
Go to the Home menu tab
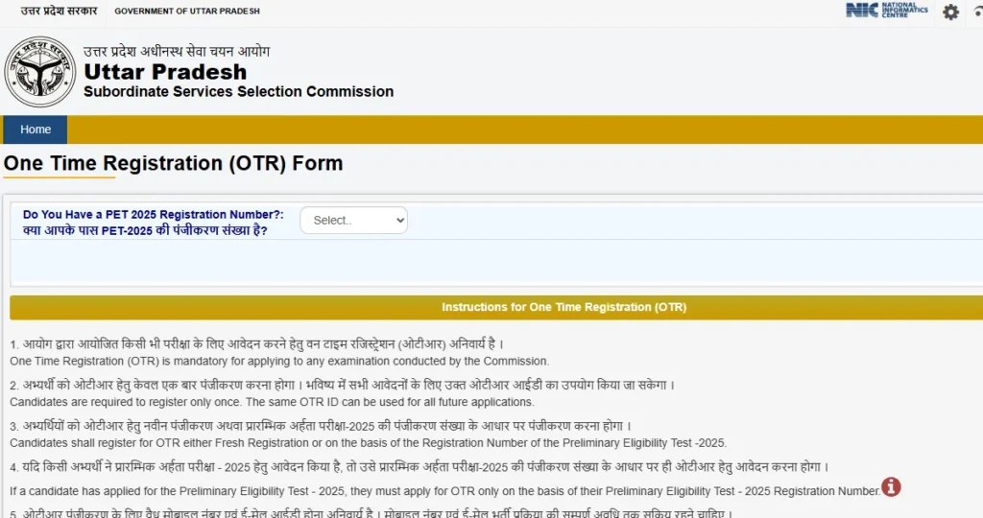click(36, 129)
